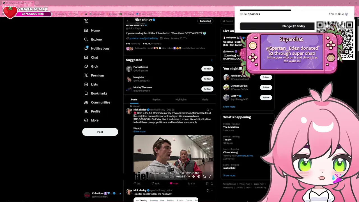
Task: Follow Florin Grozea
Action: pyautogui.click(x=207, y=69)
